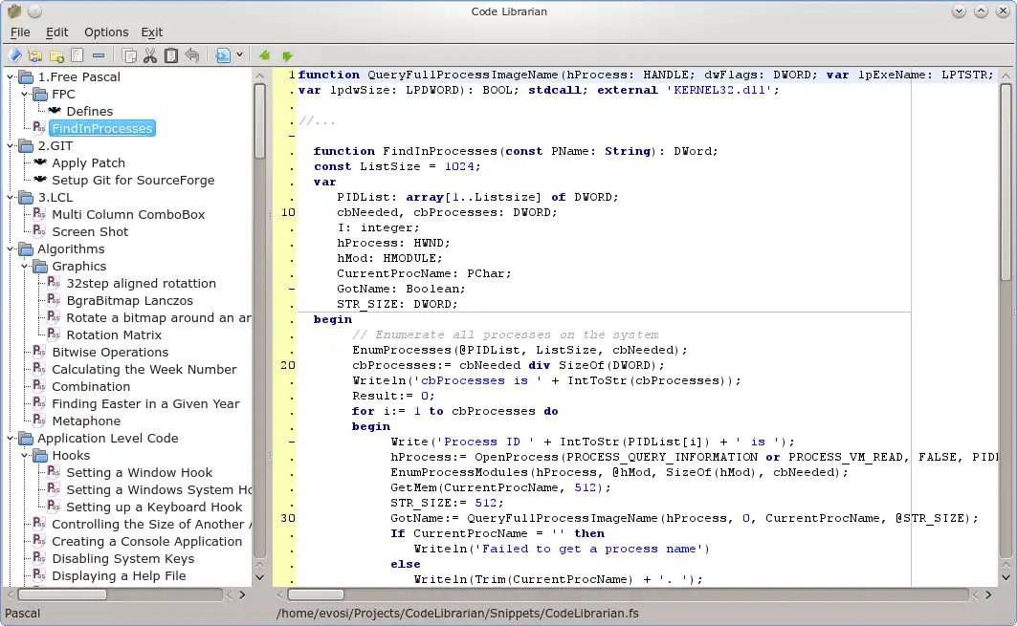Select the Apply Patch entry

point(88,162)
